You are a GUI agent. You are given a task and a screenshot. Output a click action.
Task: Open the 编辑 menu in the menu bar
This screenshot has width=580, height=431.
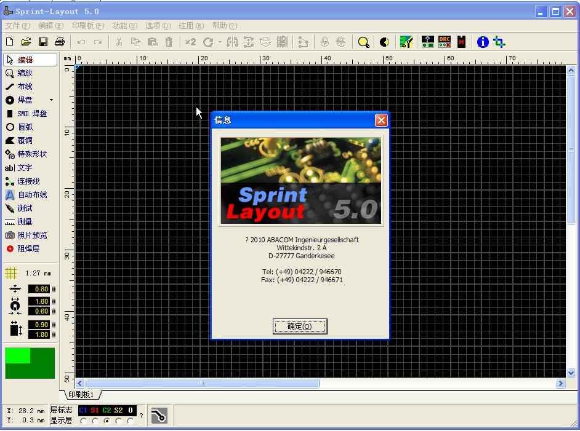tap(51, 25)
